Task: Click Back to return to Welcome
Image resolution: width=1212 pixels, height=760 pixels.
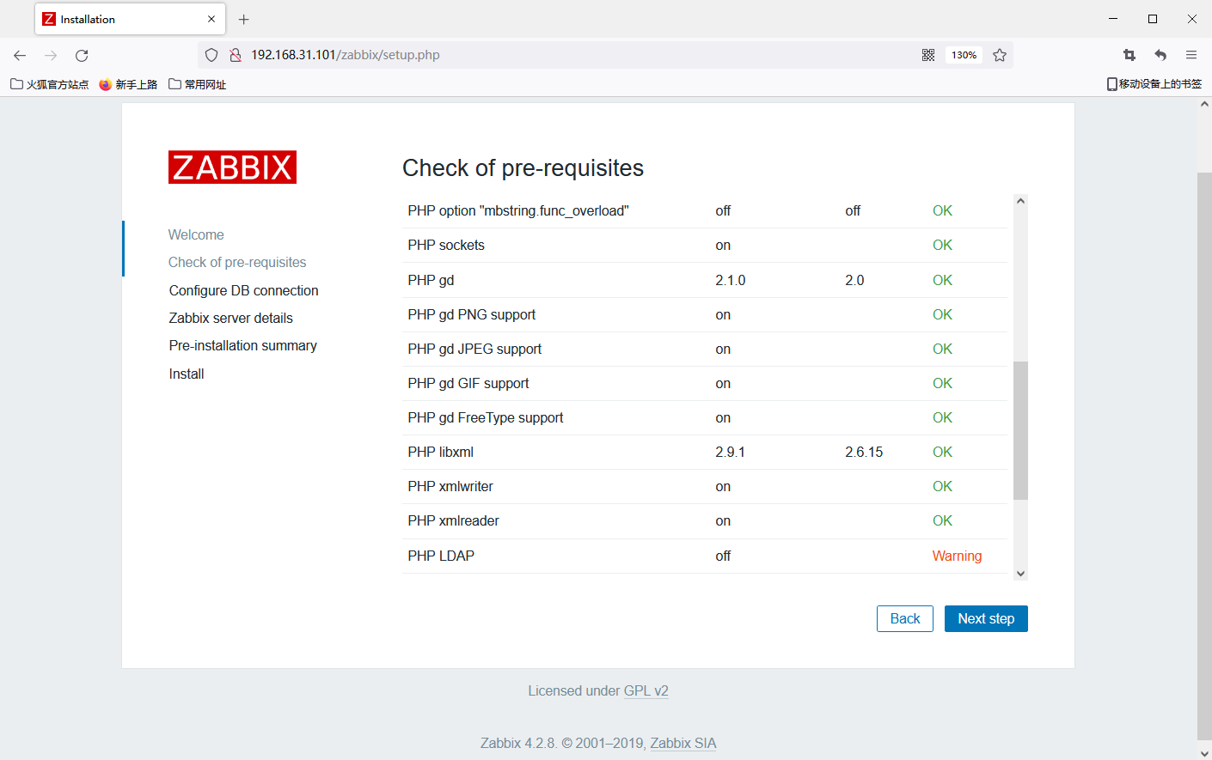Action: click(904, 618)
